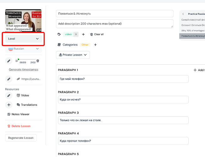
Task: Open the Private Lesson dropdown
Action: tap(73, 55)
